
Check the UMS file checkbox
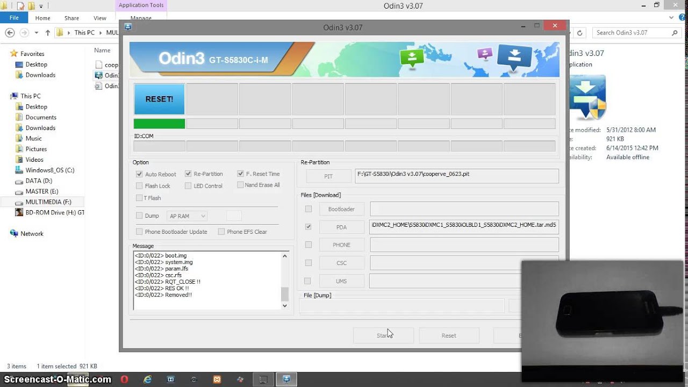tap(307, 281)
